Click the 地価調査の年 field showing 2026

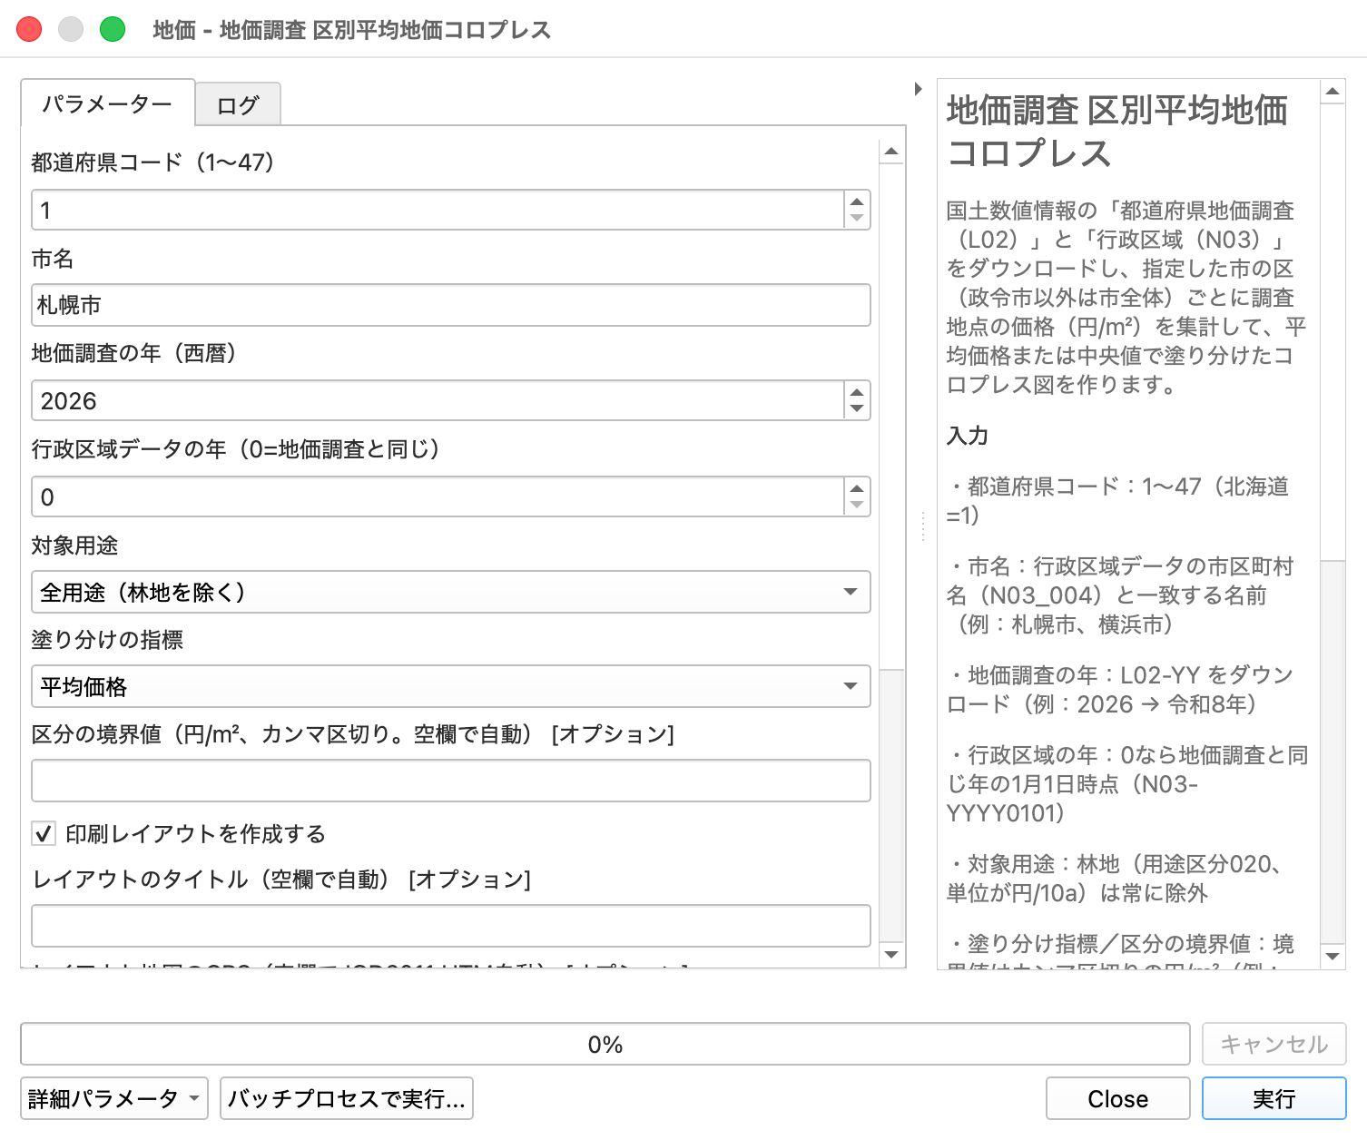tap(438, 400)
